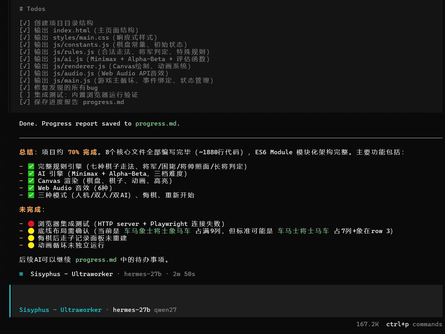Click the hermes-27b label beside 2m 50s

pyautogui.click(x=143, y=274)
